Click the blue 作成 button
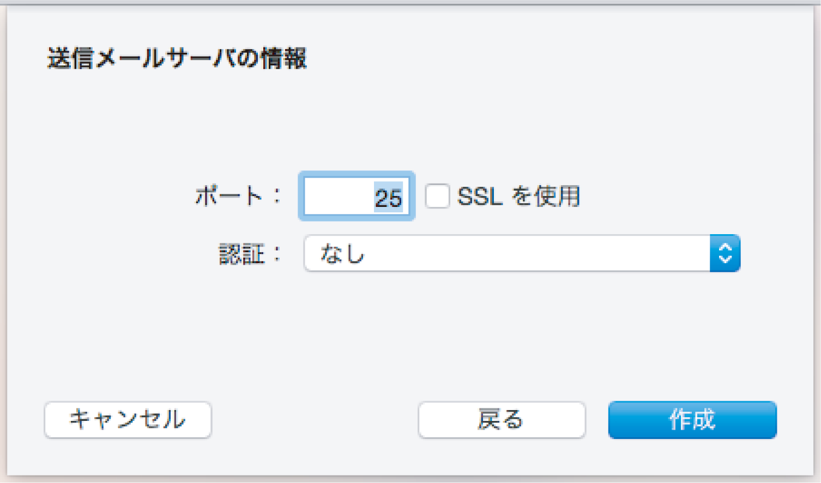 tap(692, 420)
